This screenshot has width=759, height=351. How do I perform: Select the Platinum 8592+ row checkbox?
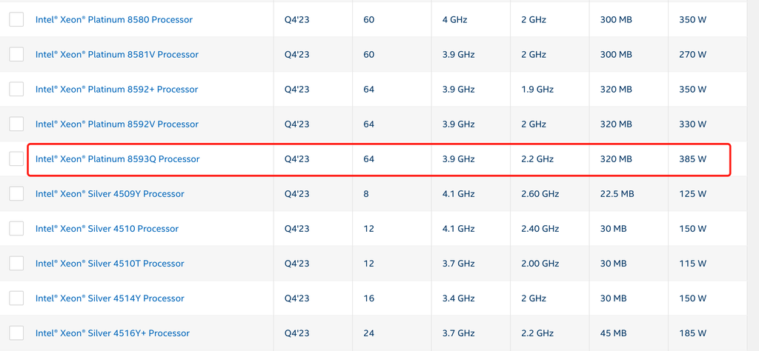click(x=16, y=90)
